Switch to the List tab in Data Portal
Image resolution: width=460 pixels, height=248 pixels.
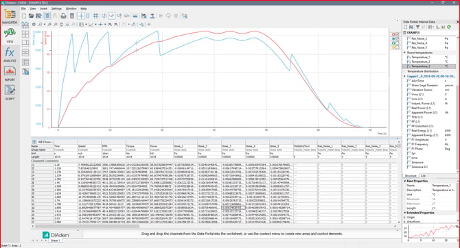424,175
